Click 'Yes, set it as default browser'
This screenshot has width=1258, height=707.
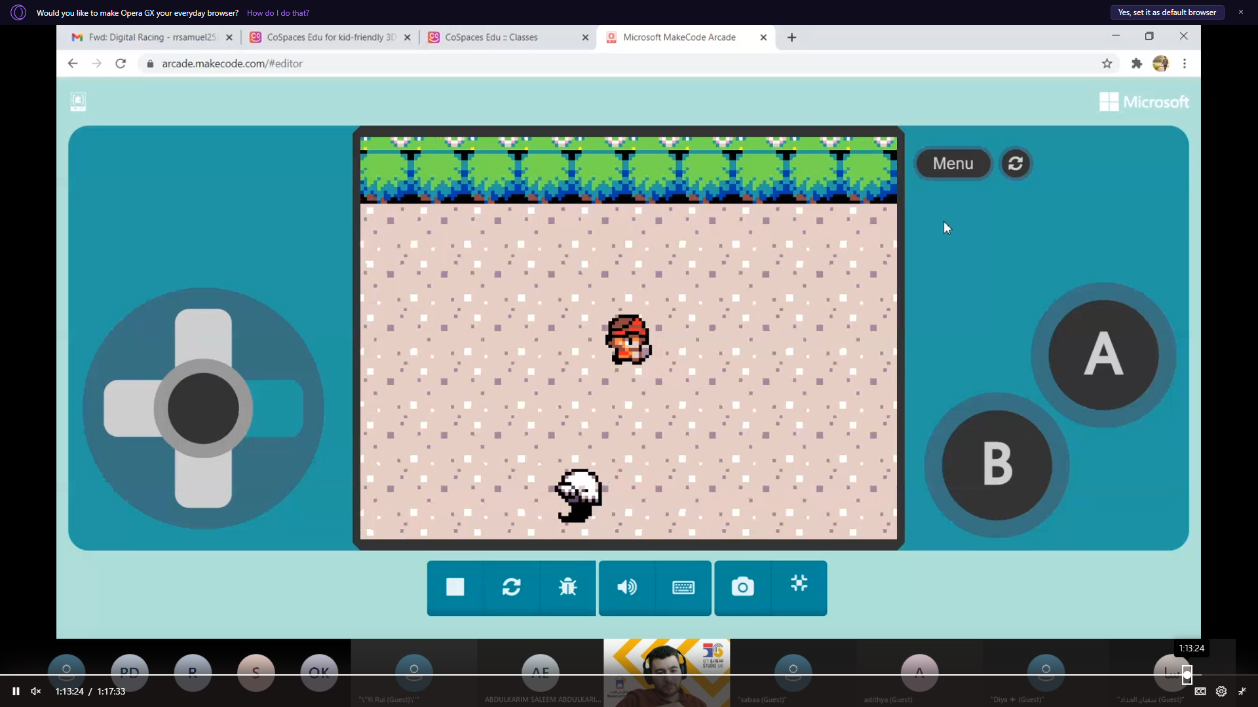coord(1167,12)
